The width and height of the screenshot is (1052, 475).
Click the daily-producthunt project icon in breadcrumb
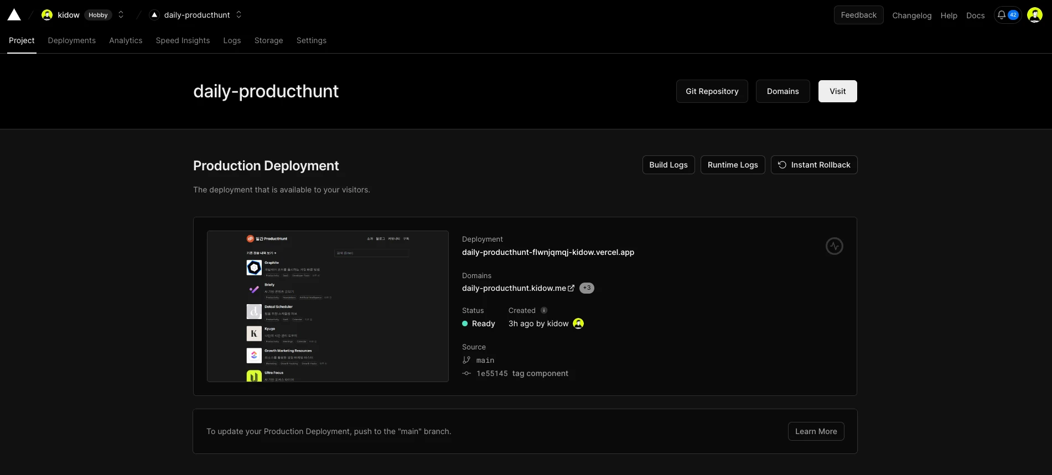(x=154, y=15)
